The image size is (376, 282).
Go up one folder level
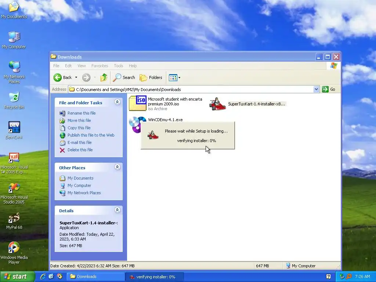point(104,77)
